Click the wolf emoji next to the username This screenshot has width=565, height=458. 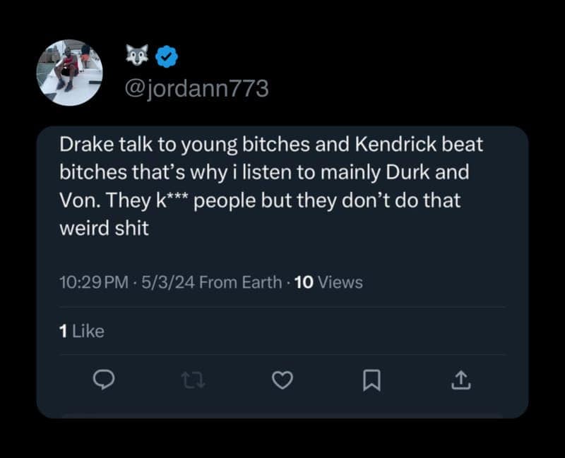(x=136, y=52)
